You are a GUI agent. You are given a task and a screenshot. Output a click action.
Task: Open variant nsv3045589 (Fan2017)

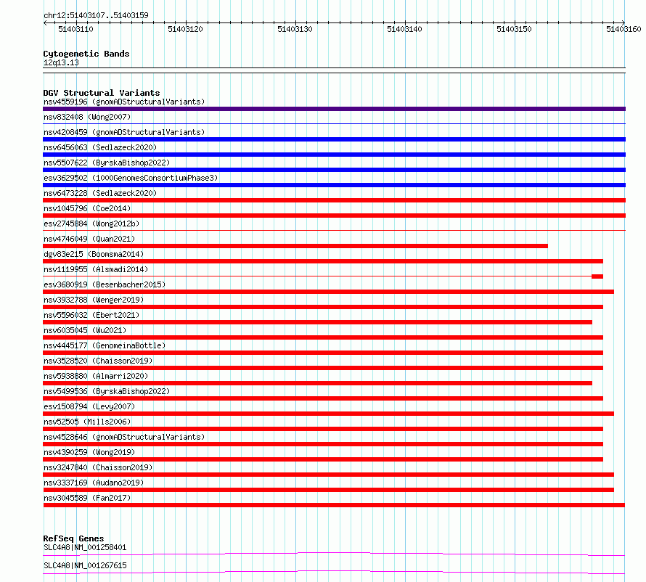pos(87,498)
